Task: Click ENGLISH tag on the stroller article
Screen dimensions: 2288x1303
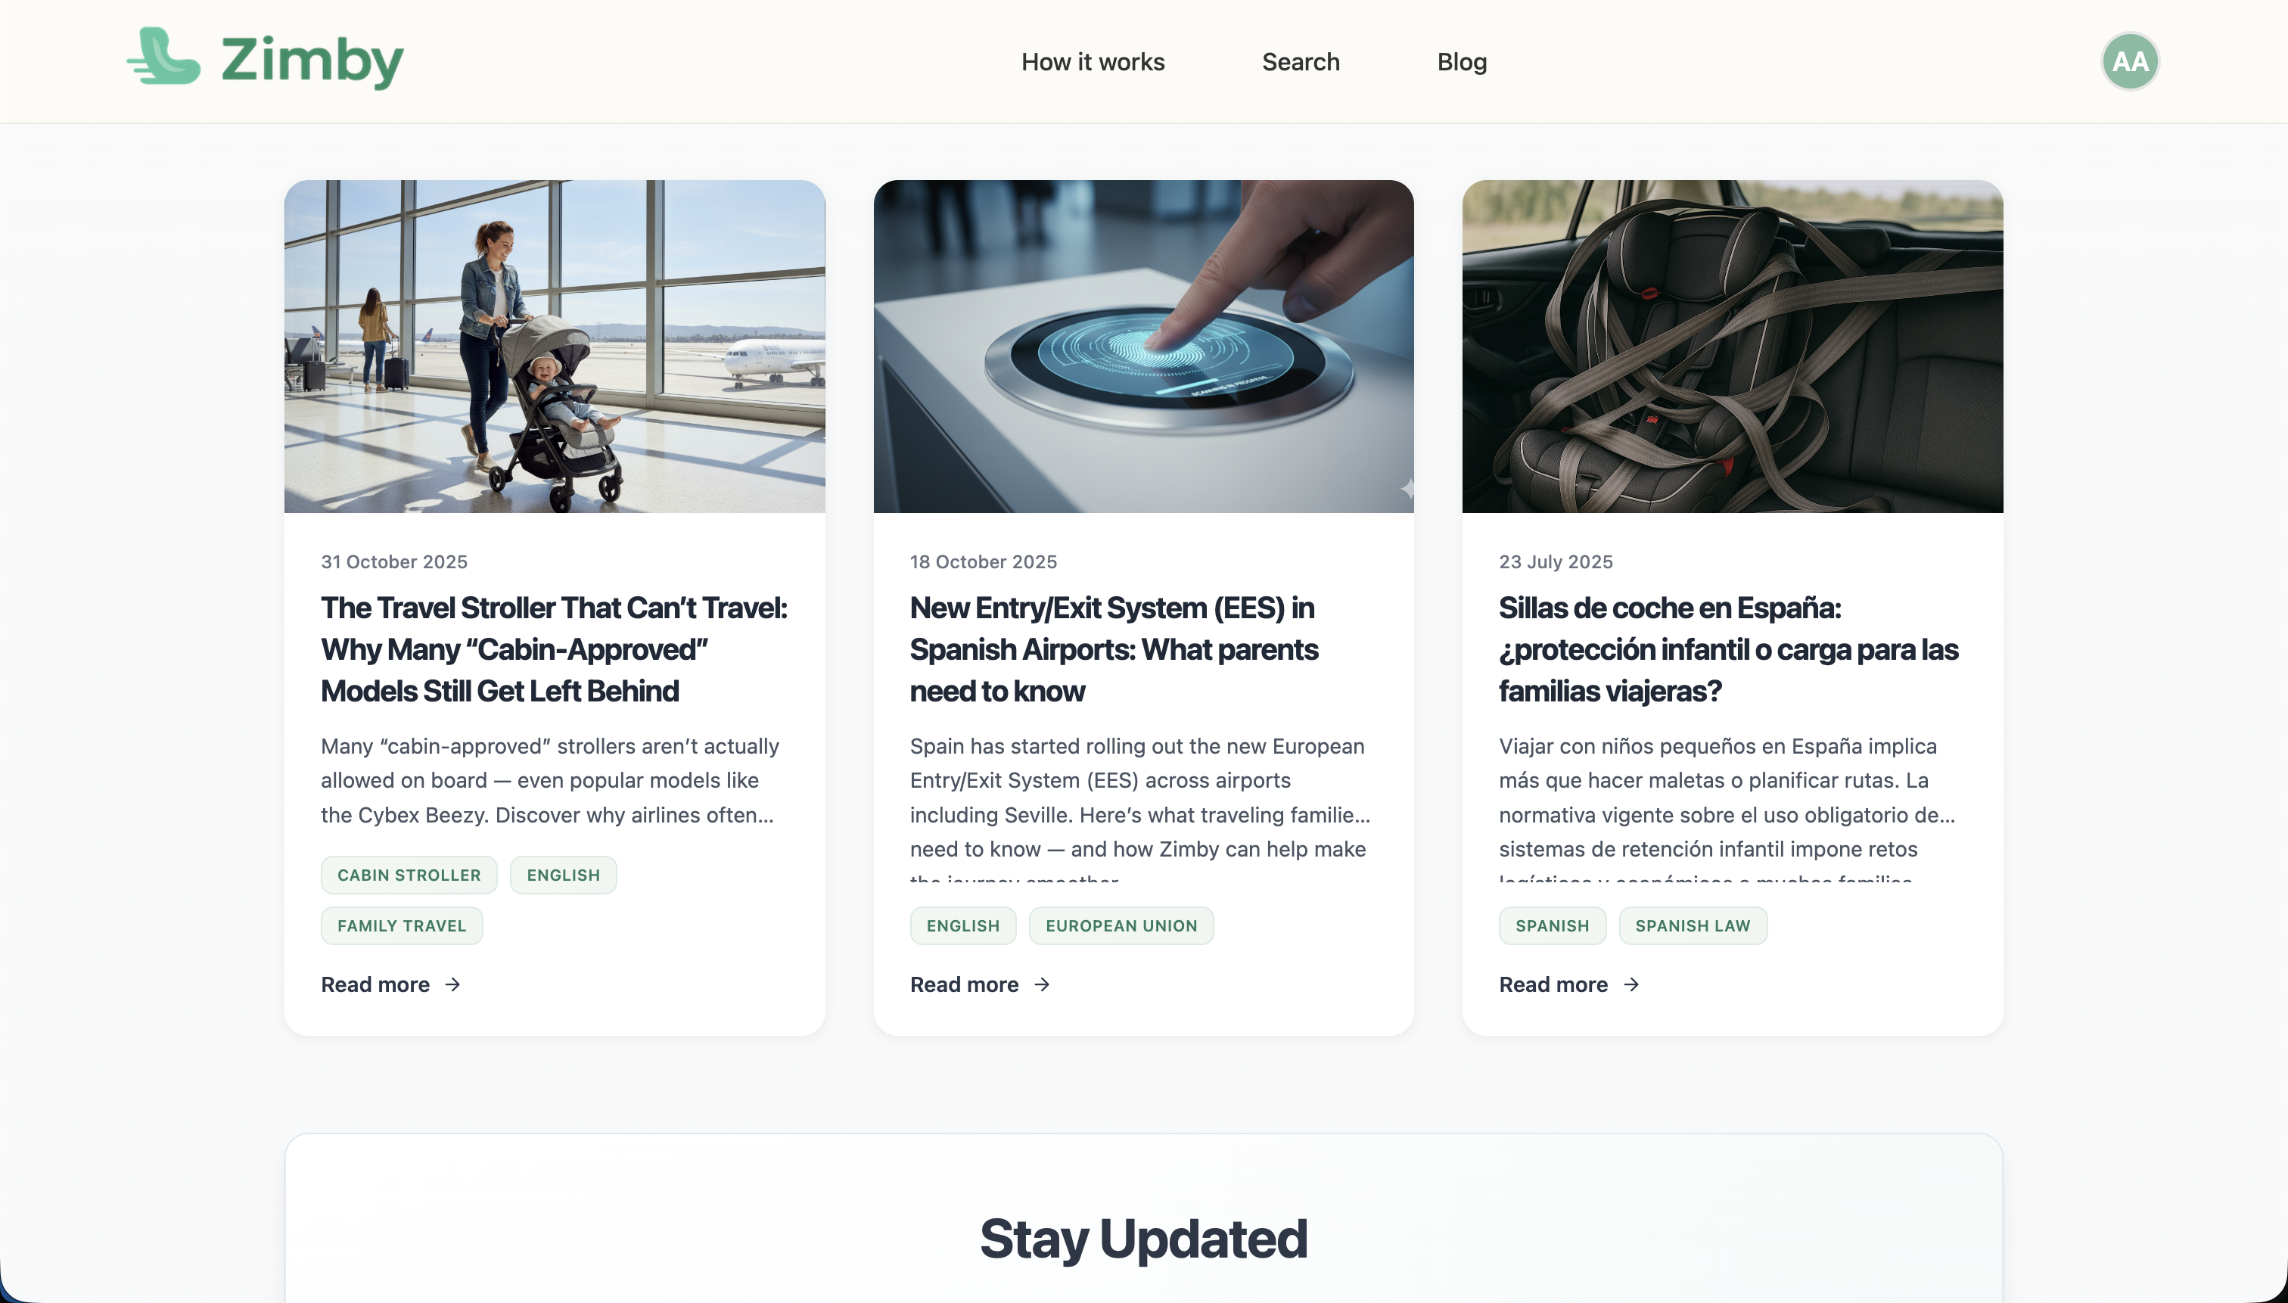Action: coord(563,875)
